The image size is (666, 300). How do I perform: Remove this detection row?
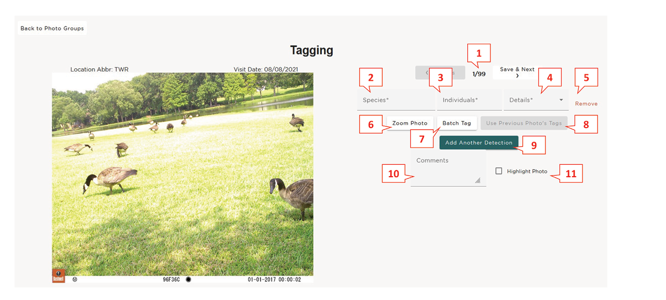pos(586,103)
